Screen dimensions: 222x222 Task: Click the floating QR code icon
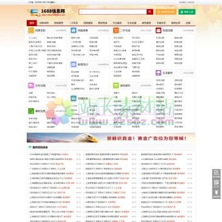tap(217, 182)
